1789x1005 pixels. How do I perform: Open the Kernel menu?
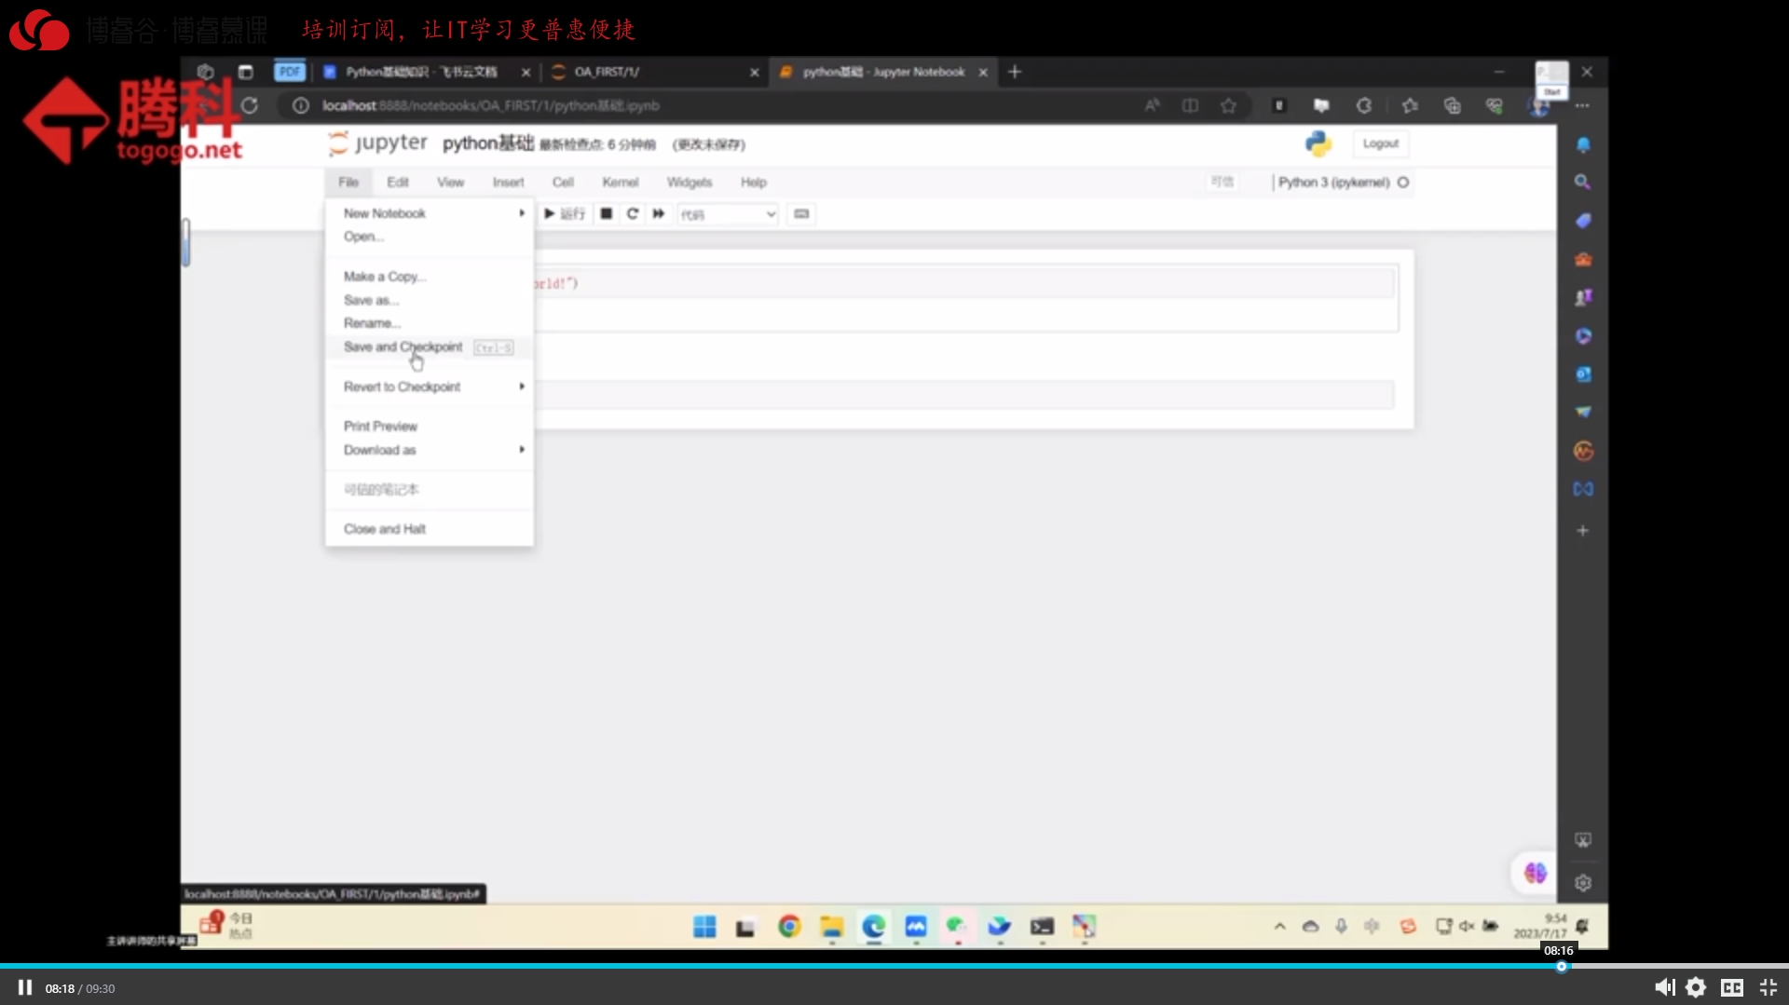coord(620,183)
